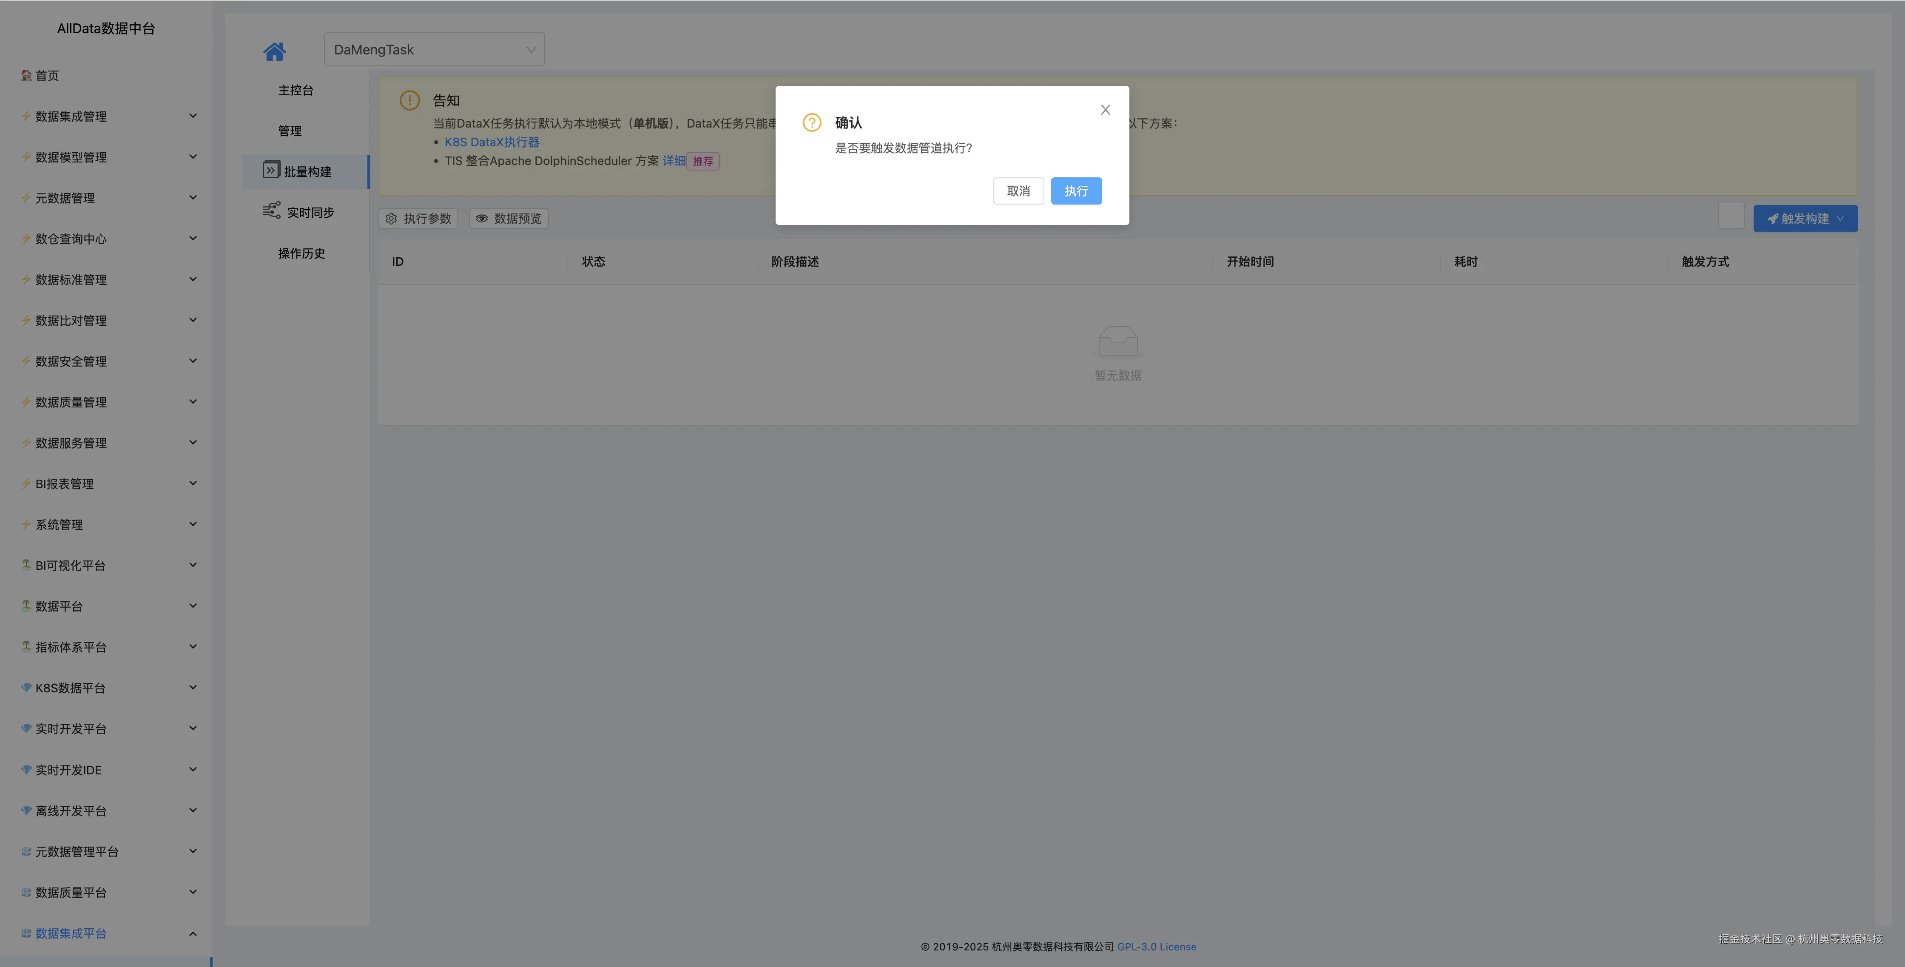Click the question mark icon in the dialog
This screenshot has width=1905, height=967.
pyautogui.click(x=811, y=122)
